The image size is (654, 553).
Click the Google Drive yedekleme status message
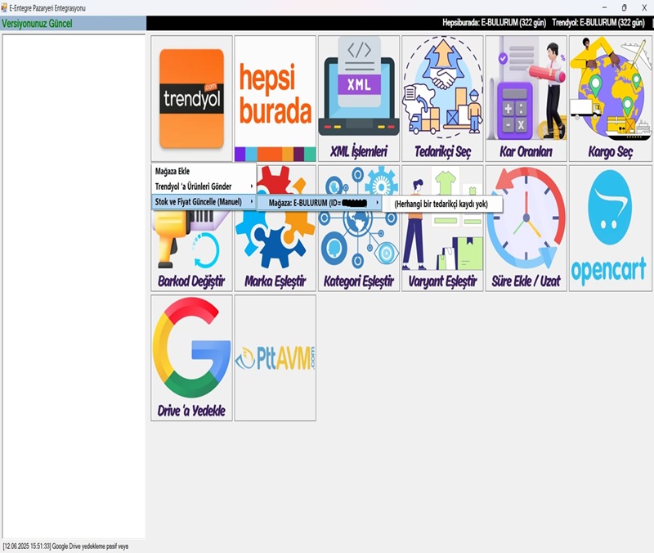click(66, 546)
